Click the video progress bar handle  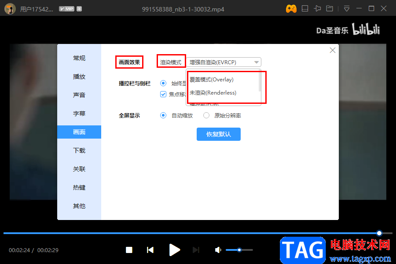pyautogui.click(x=379, y=233)
